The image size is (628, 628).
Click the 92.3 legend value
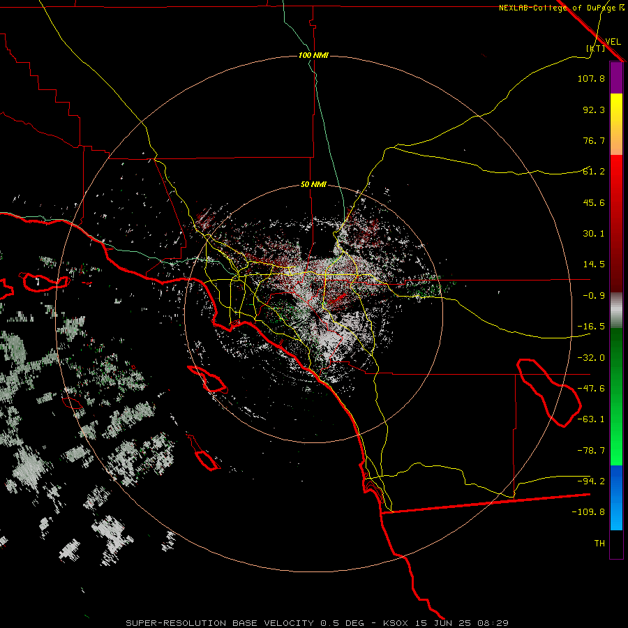coord(594,110)
